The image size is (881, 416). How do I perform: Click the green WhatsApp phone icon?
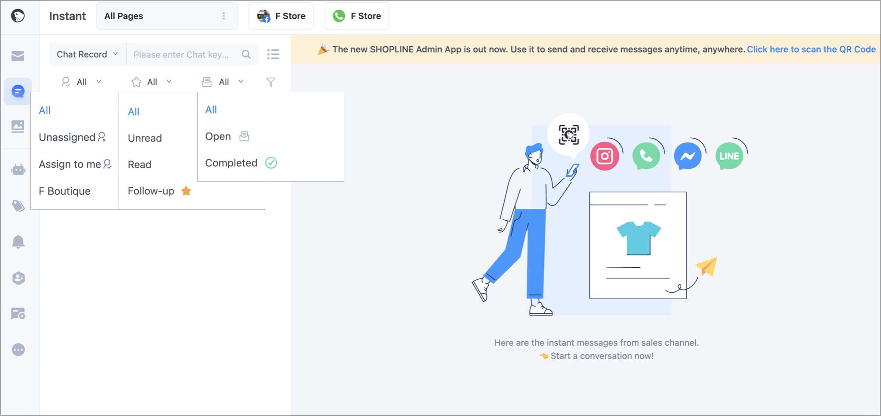[646, 156]
